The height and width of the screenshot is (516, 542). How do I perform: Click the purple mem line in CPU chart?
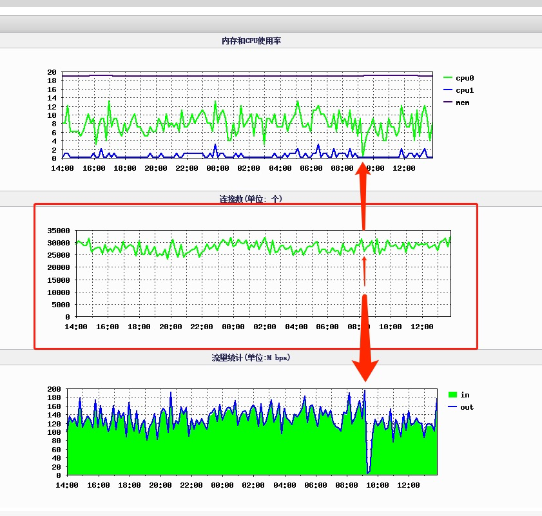point(247,75)
